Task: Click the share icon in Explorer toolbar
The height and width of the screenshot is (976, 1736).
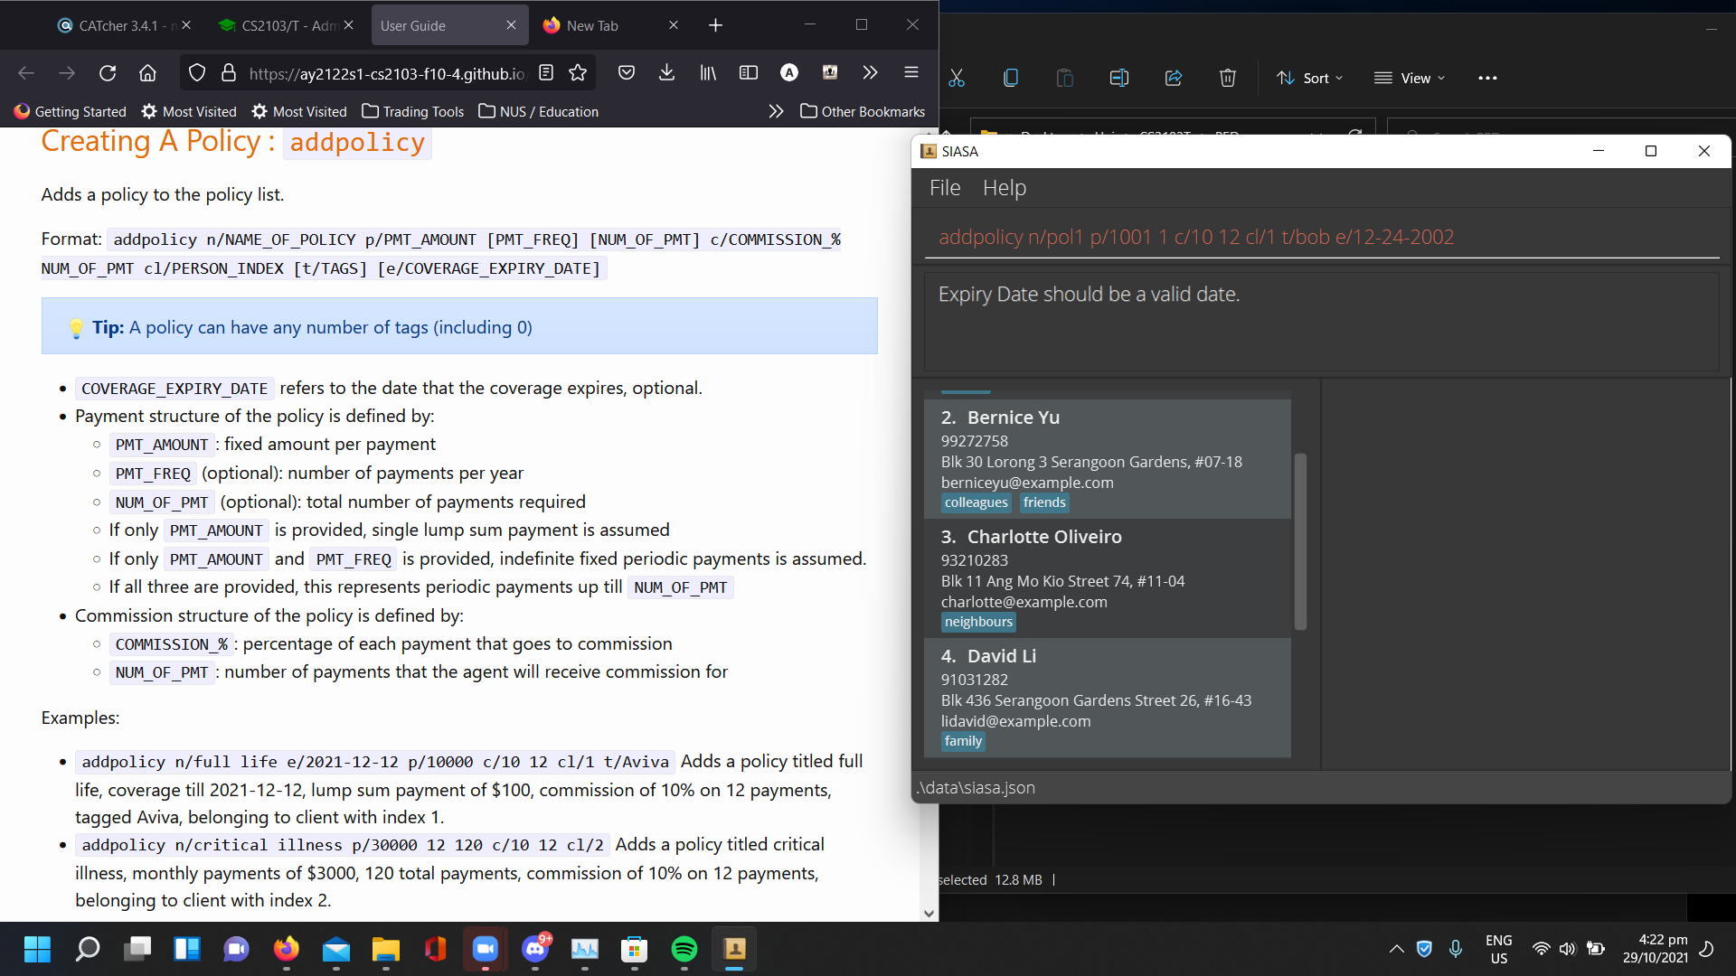Action: (x=1173, y=79)
